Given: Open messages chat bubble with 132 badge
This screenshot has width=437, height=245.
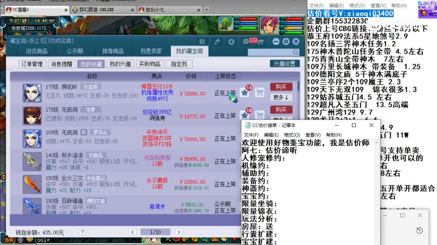Looking at the screenshot, I should tap(246, 42).
